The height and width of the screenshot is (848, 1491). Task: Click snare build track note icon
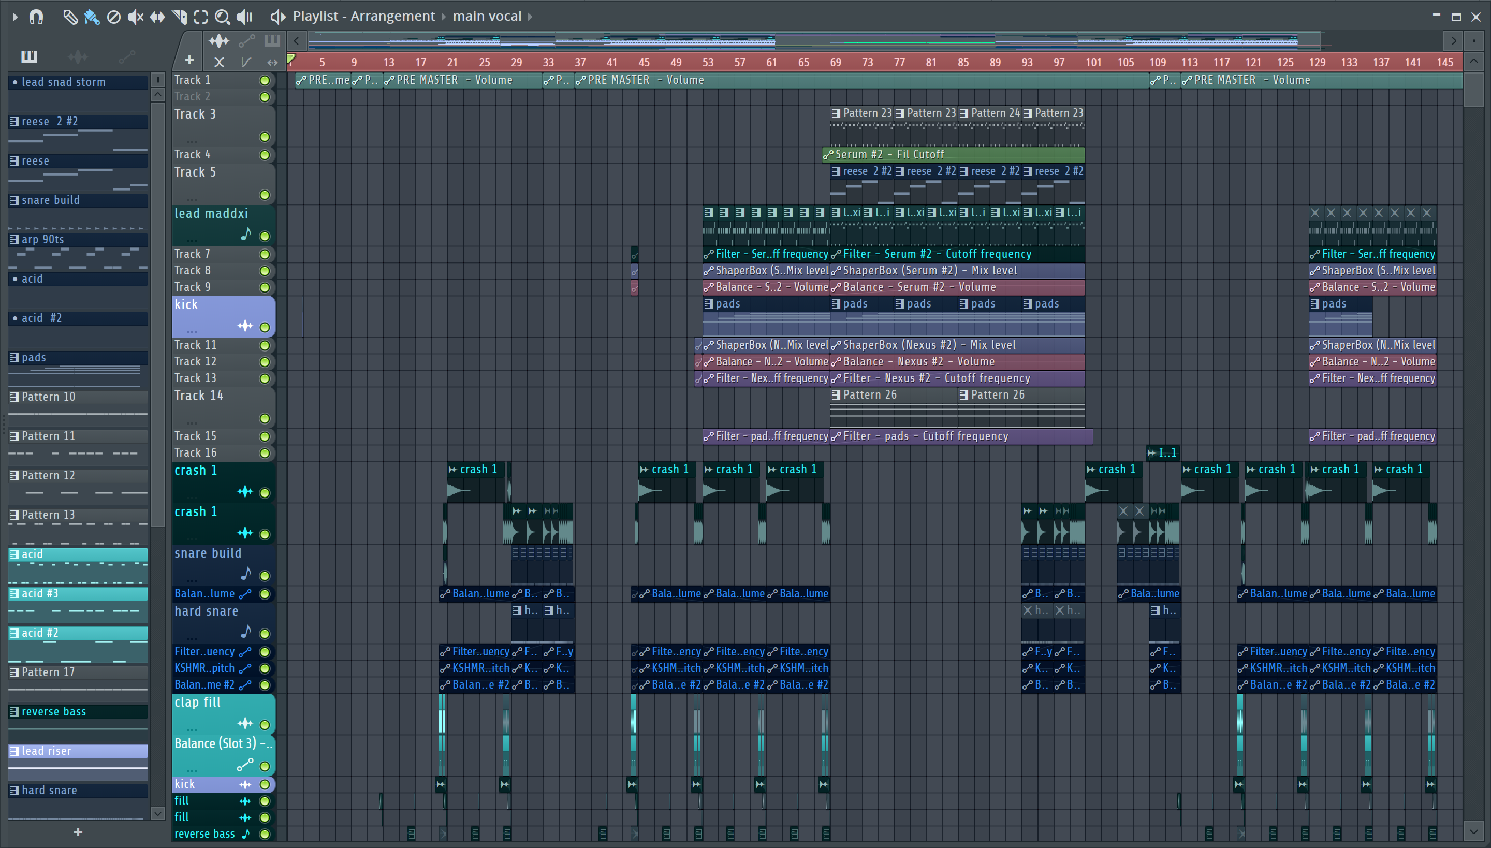(246, 574)
